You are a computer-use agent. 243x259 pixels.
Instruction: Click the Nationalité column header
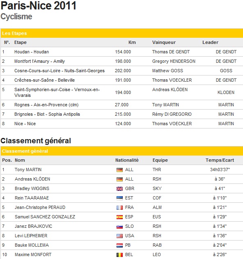pos(127,160)
